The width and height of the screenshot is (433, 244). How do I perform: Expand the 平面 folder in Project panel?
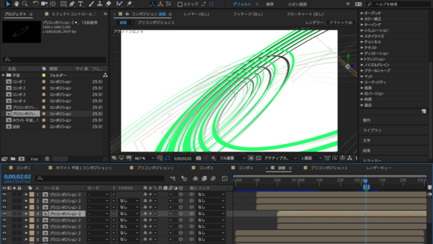pyautogui.click(x=4, y=75)
